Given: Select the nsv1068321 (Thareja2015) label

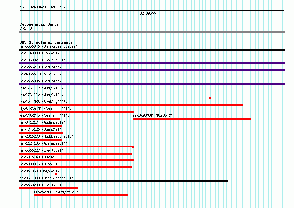Looking at the screenshot, I should (44, 60).
